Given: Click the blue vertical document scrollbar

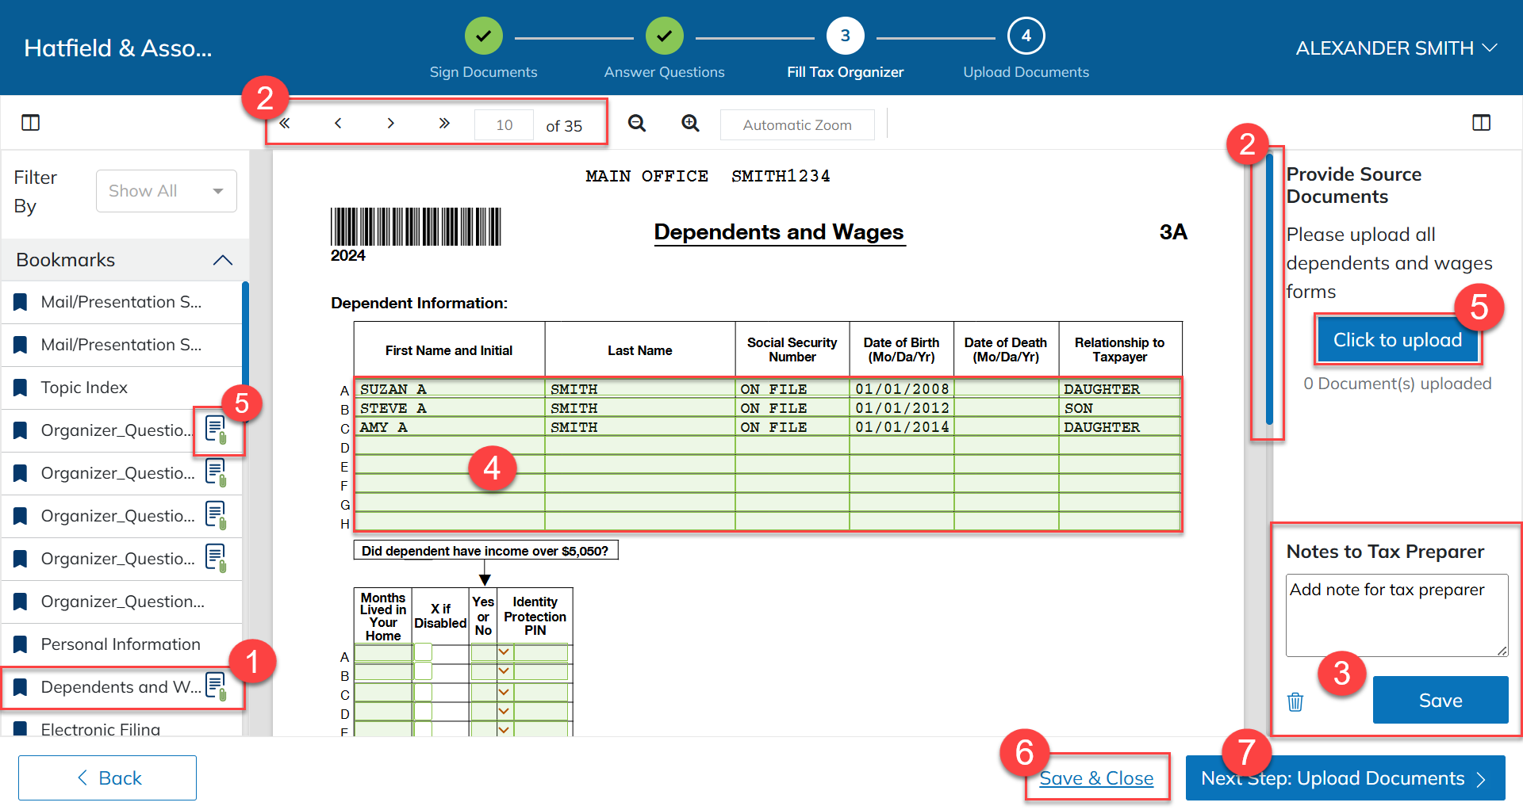Looking at the screenshot, I should click(1269, 289).
